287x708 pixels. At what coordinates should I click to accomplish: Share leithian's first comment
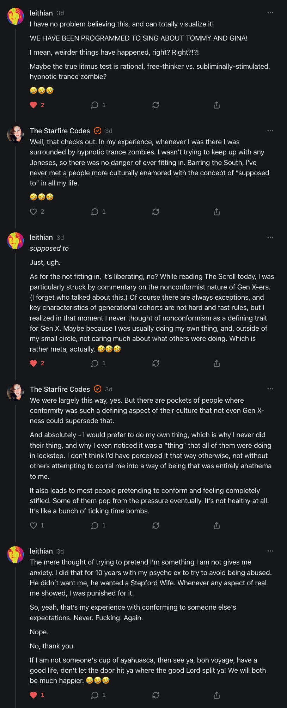click(216, 105)
